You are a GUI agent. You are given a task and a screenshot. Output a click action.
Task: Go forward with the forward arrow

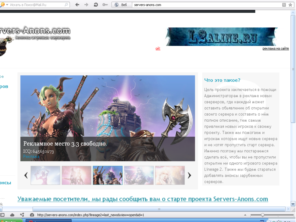(86, 5)
